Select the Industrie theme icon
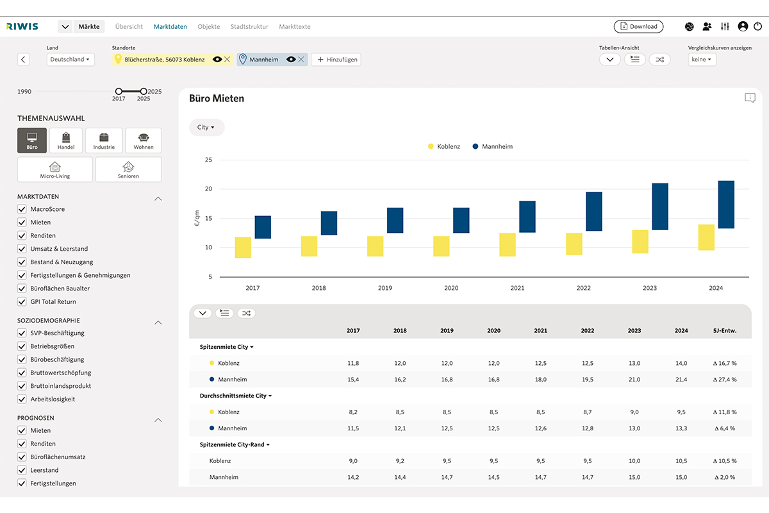The image size is (769, 513). pos(104,140)
